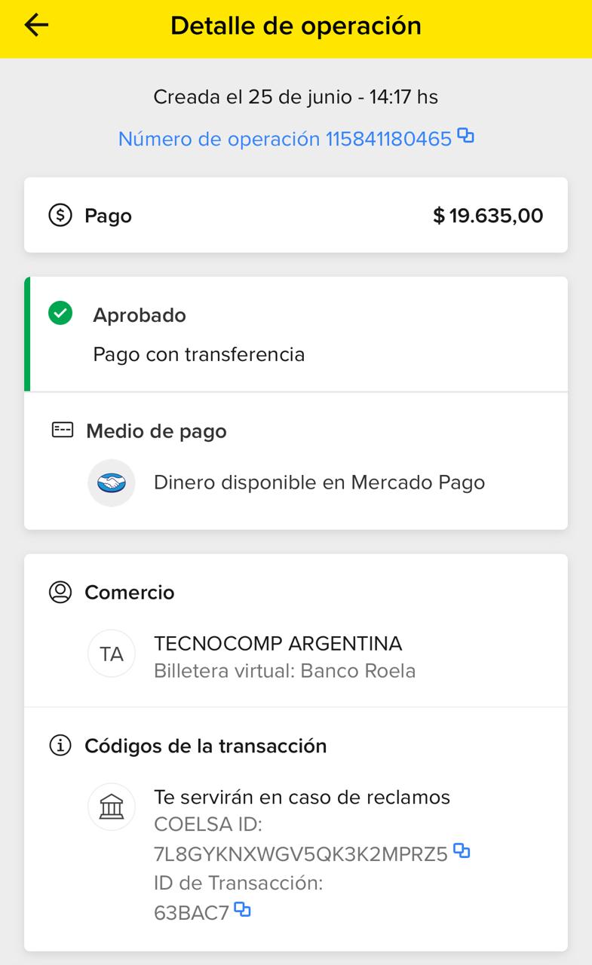Tap the $ 19.635,00 payment amount
Screen dimensions: 592x965
pyautogui.click(x=488, y=216)
